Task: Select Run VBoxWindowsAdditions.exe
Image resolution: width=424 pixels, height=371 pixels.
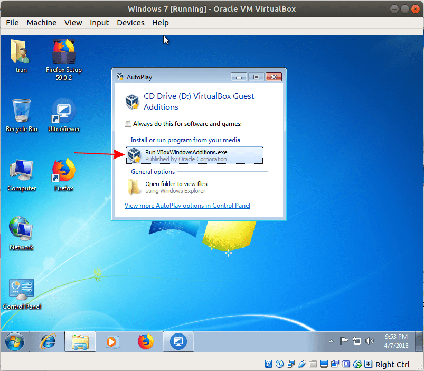Action: tap(194, 155)
